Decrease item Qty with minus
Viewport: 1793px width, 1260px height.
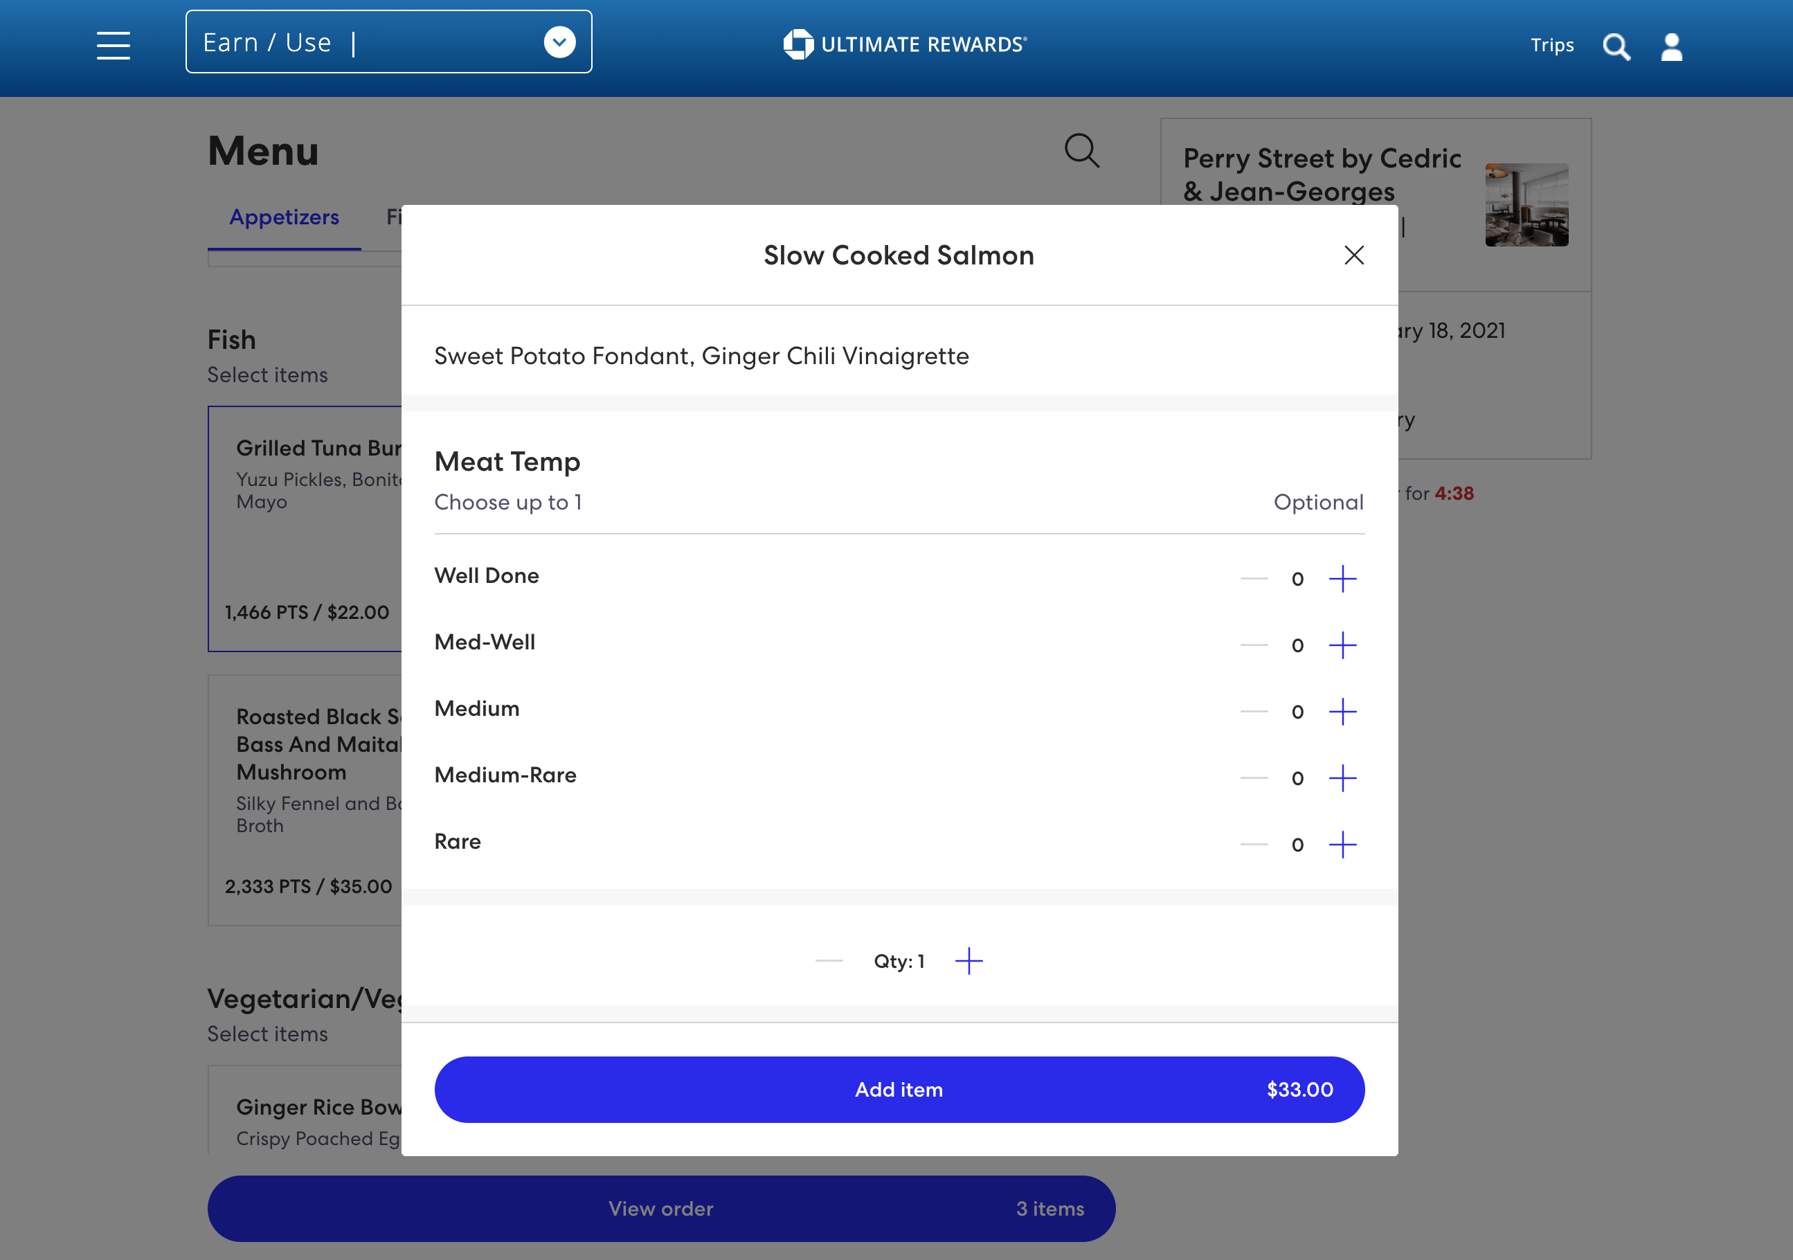click(x=829, y=961)
